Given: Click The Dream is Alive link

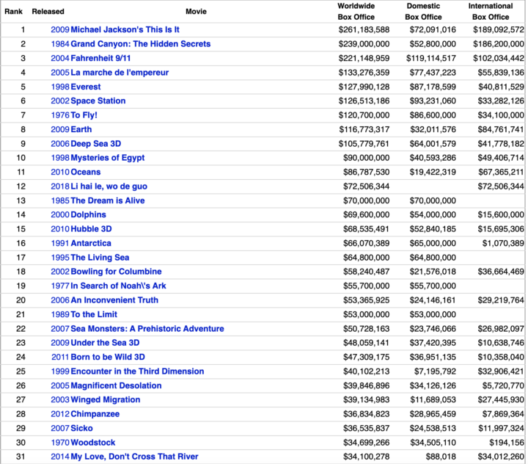Looking at the screenshot, I should (x=108, y=200).
